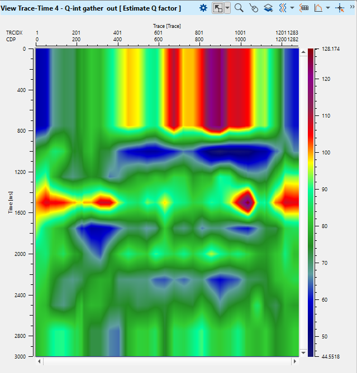Viewport: 357px width, 373px height.
Task: Click the spectrum graph icon
Action: click(318, 8)
